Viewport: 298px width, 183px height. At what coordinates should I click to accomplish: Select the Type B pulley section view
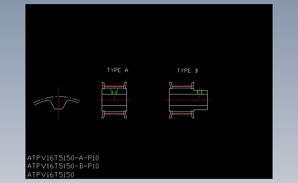188,100
